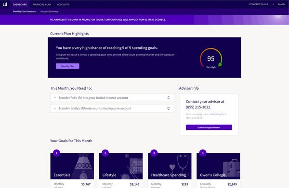Select goal number 1 badge

tap(56, 153)
